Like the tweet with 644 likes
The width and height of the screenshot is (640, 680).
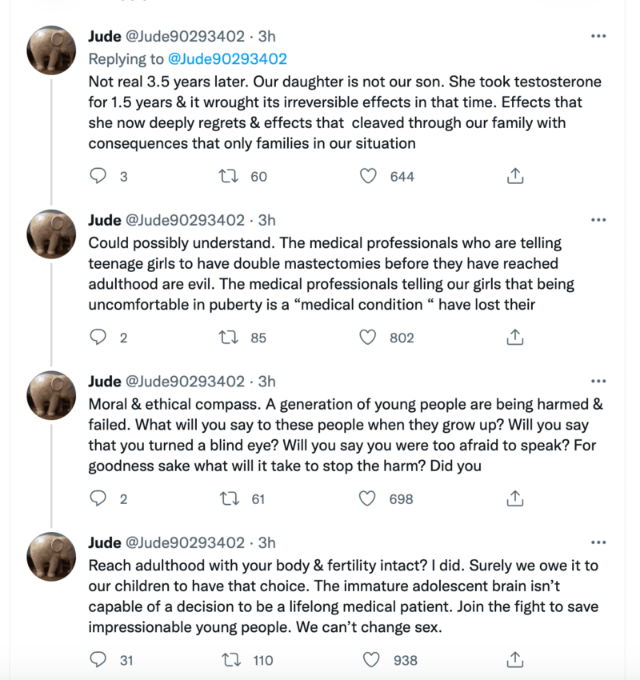click(368, 176)
